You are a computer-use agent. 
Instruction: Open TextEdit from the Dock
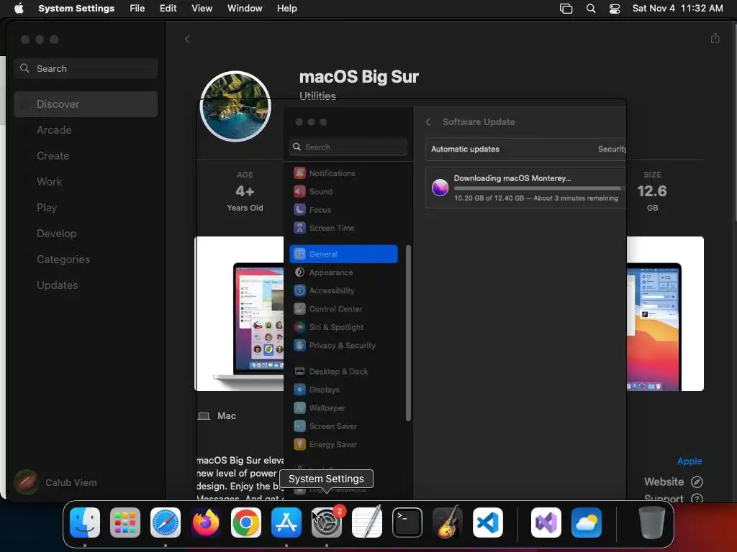pos(367,523)
